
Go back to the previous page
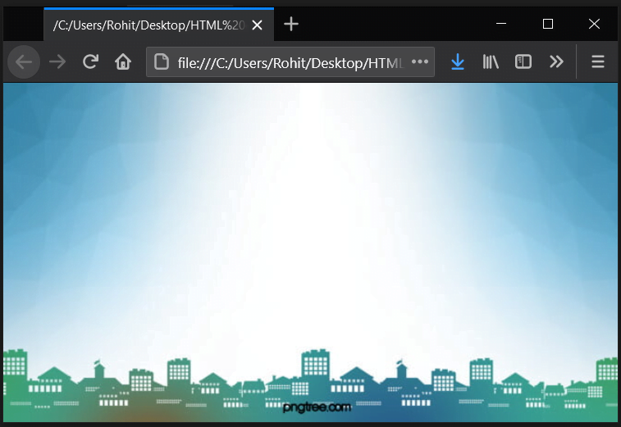click(24, 62)
